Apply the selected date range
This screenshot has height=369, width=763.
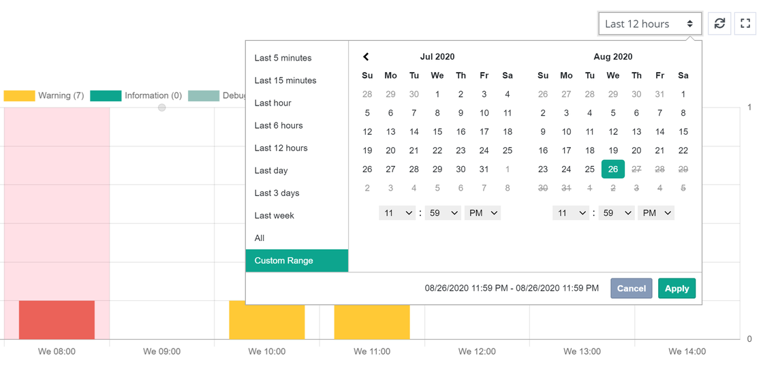point(677,288)
